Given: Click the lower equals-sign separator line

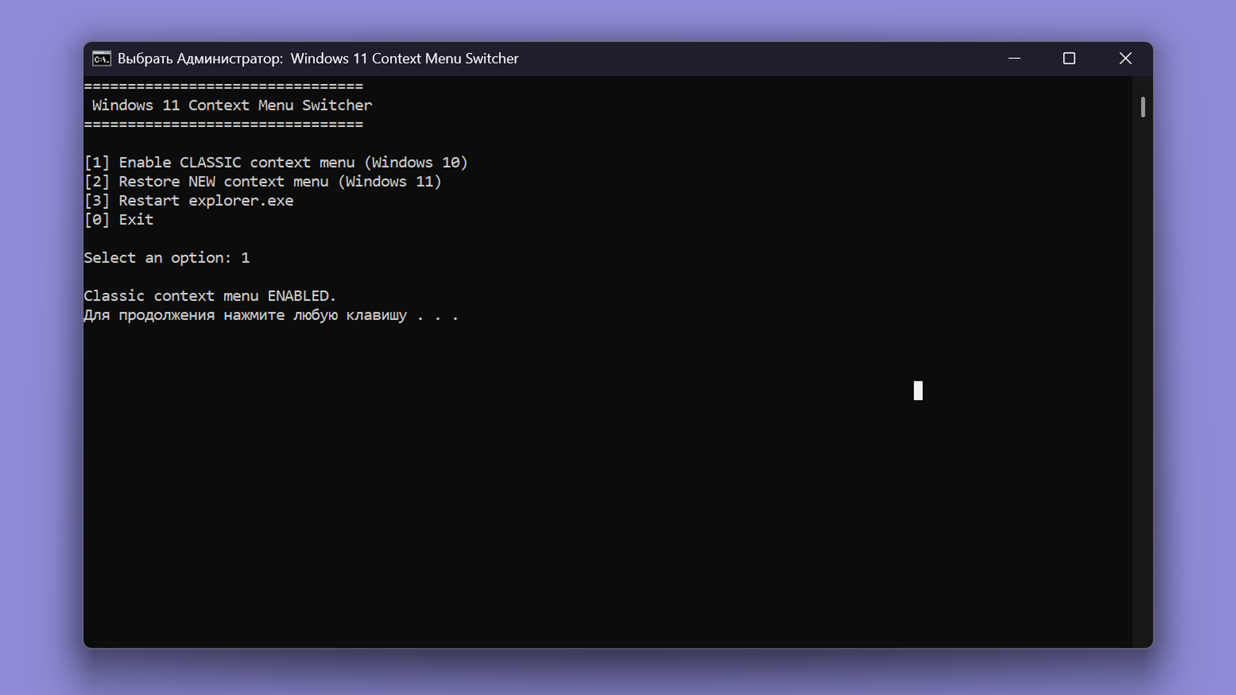Looking at the screenshot, I should click(223, 124).
